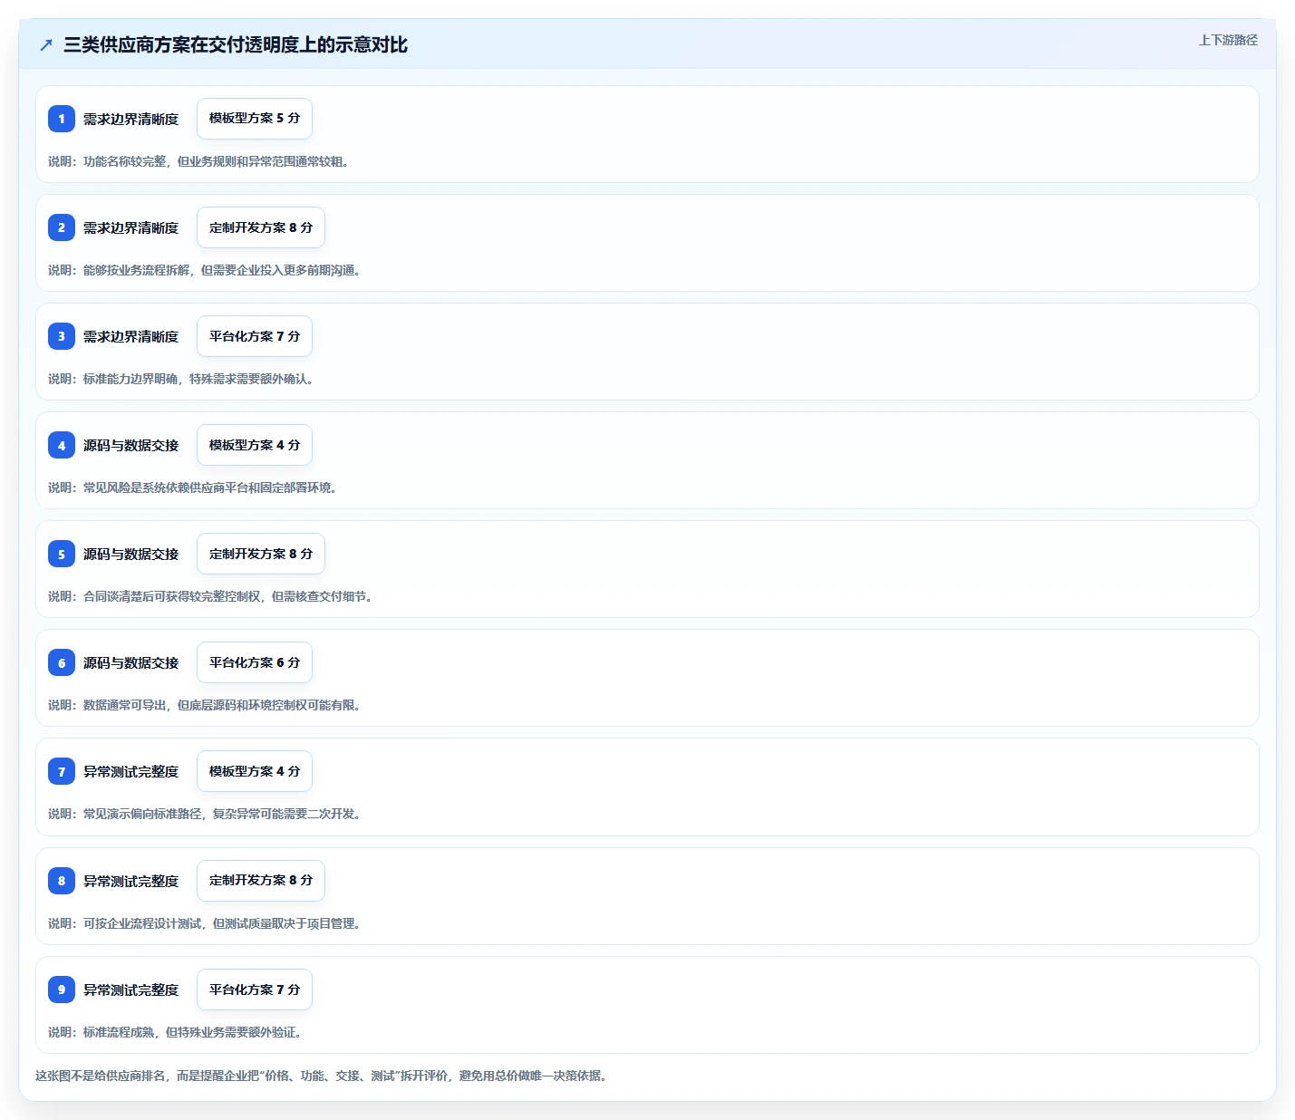Viewport: 1295px width, 1120px height.
Task: Click the 平台化方案 7 分 chip in row 3
Action: tap(255, 336)
